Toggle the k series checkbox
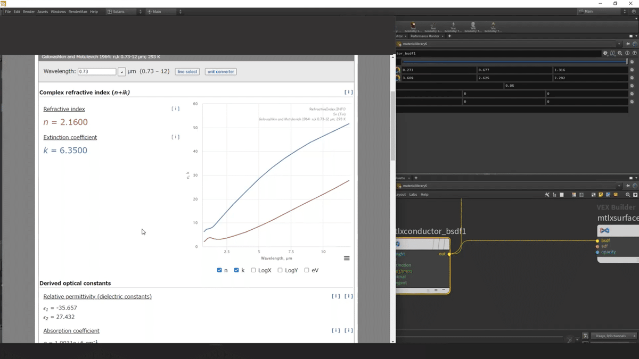 pyautogui.click(x=236, y=270)
